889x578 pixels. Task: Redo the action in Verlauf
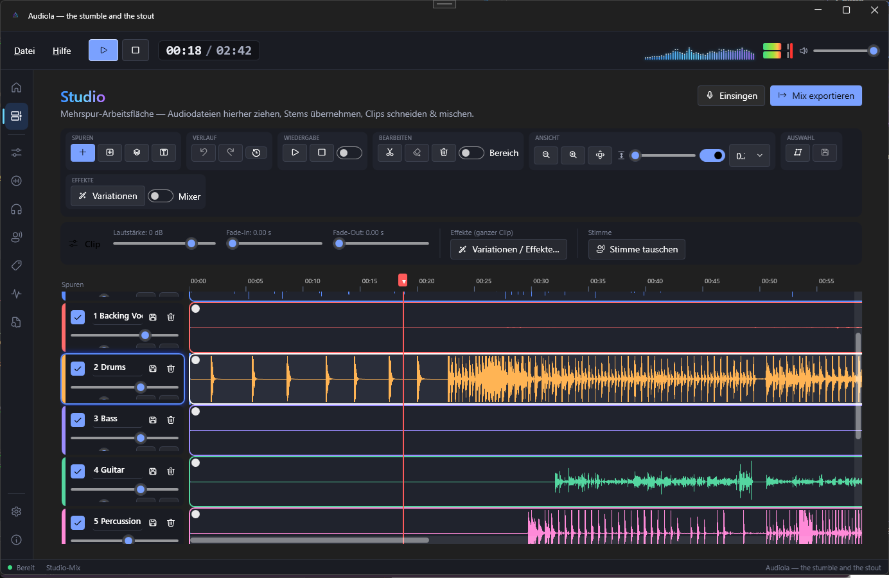click(231, 152)
